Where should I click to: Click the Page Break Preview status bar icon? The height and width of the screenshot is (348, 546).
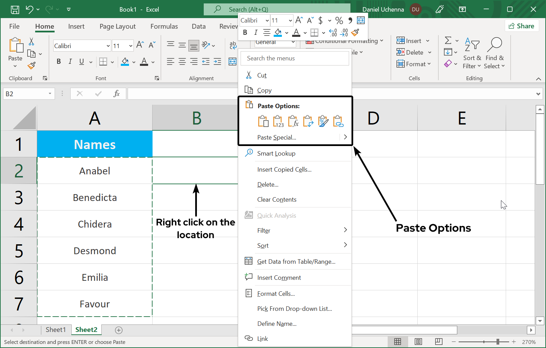point(439,342)
